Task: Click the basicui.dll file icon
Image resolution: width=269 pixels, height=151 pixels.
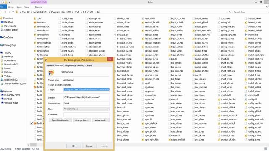Action: 142,18
